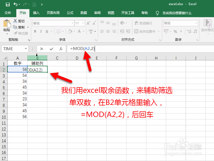Toggle 自动换行 wrap text

[144, 23]
